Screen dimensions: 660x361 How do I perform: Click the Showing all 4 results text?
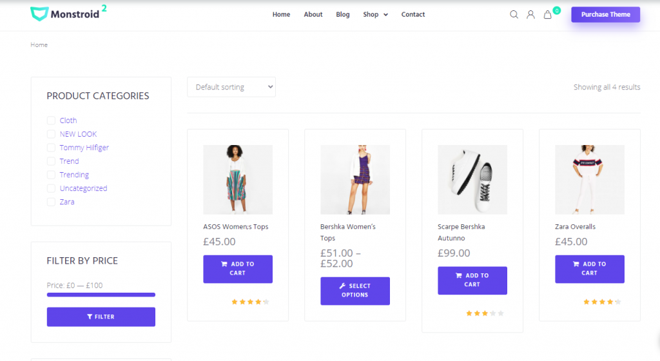pyautogui.click(x=607, y=87)
